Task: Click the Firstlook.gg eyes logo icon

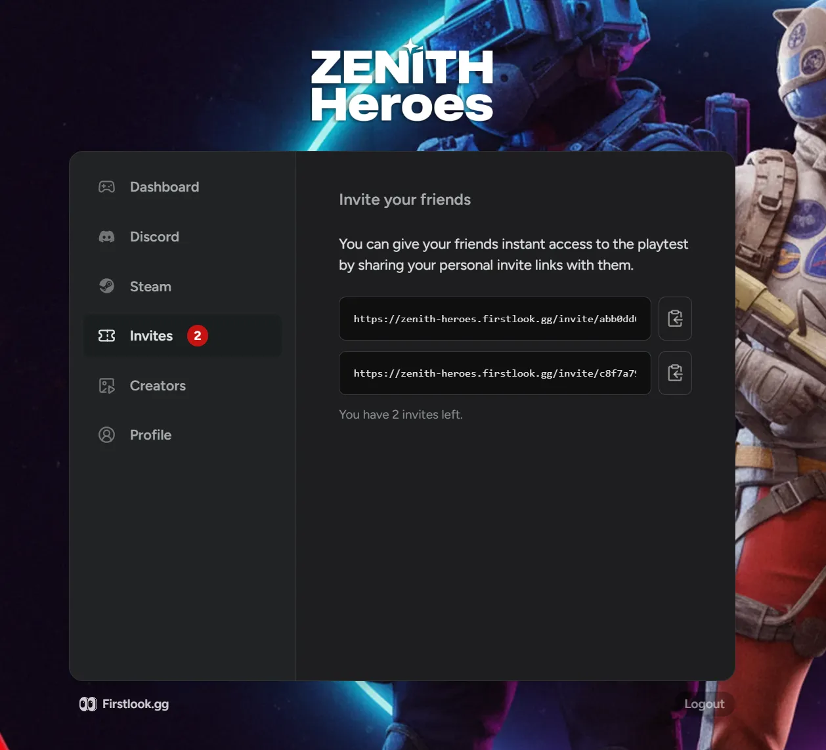Action: [x=88, y=704]
